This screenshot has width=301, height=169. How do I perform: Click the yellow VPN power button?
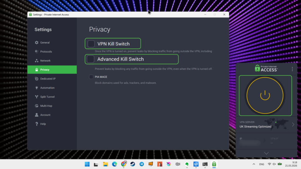pos(265,95)
